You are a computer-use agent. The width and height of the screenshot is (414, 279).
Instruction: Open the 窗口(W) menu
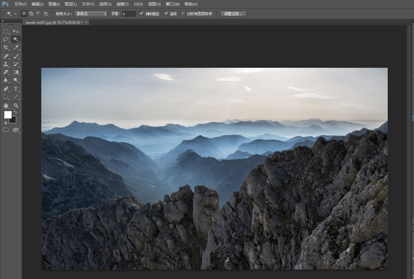point(172,4)
